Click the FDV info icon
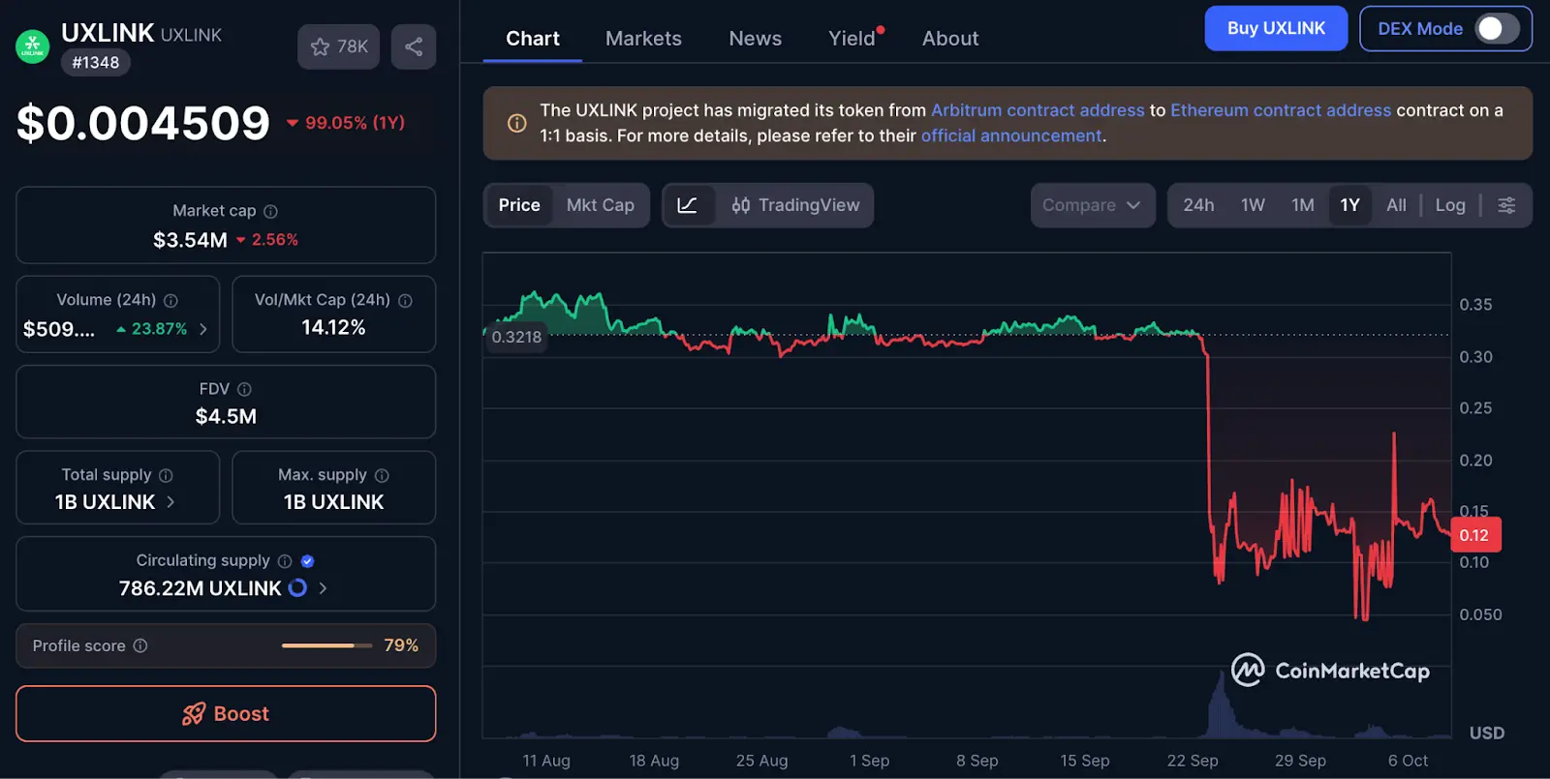1550x779 pixels. pyautogui.click(x=244, y=389)
